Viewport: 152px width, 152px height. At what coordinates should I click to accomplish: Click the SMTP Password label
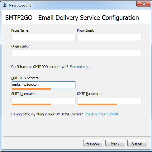(89, 94)
